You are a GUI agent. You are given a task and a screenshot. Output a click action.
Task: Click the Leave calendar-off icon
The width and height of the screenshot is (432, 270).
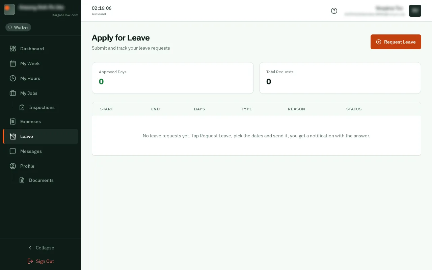pos(13,136)
